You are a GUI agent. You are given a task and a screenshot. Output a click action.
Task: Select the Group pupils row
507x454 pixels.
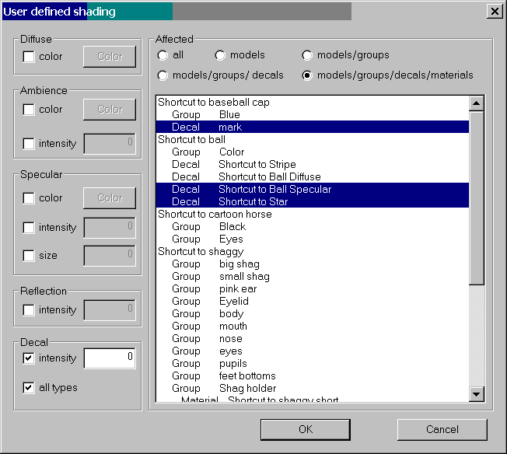coord(313,364)
